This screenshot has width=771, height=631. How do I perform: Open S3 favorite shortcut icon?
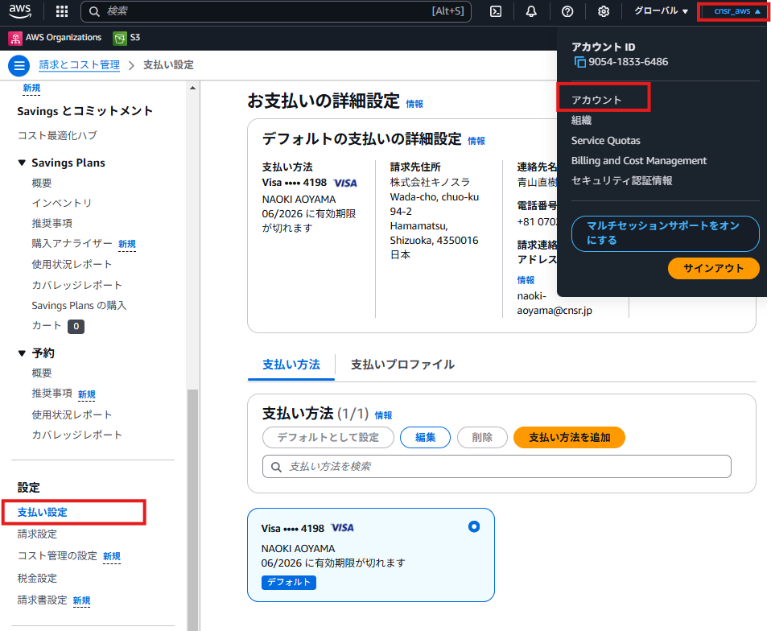coord(119,38)
